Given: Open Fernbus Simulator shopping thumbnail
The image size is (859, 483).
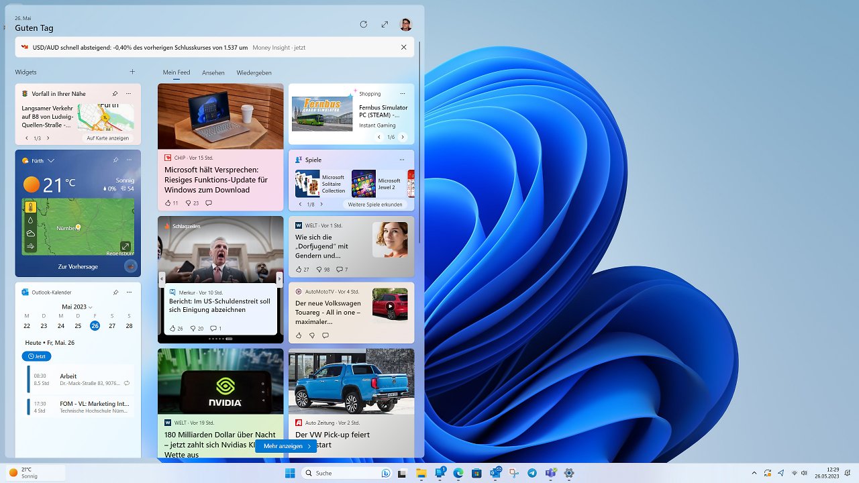Looking at the screenshot, I should click(322, 114).
